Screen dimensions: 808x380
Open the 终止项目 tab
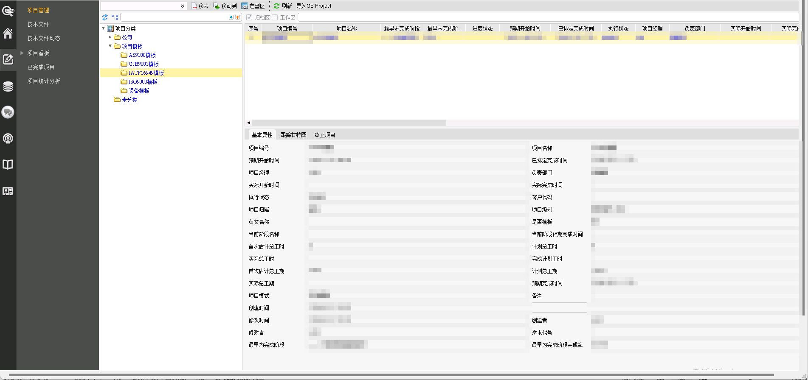325,135
